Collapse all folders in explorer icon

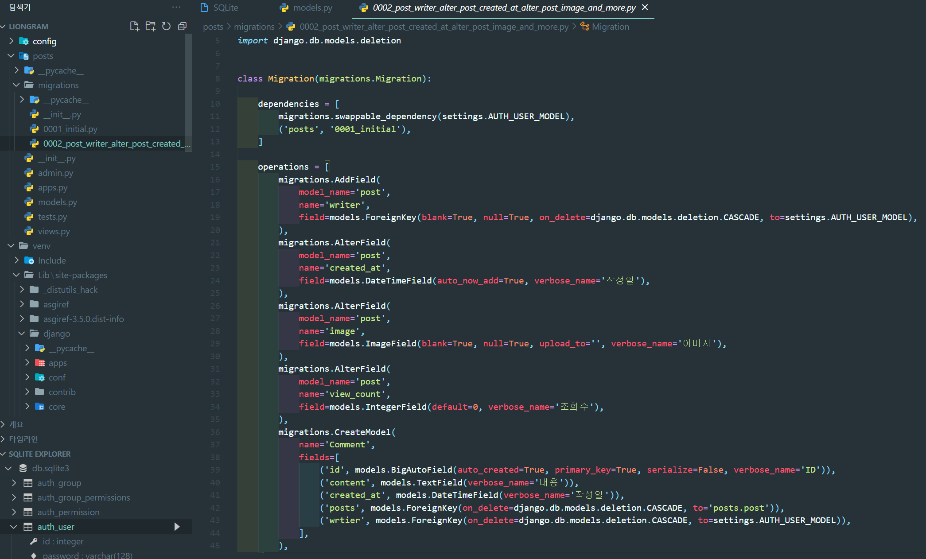coord(182,26)
